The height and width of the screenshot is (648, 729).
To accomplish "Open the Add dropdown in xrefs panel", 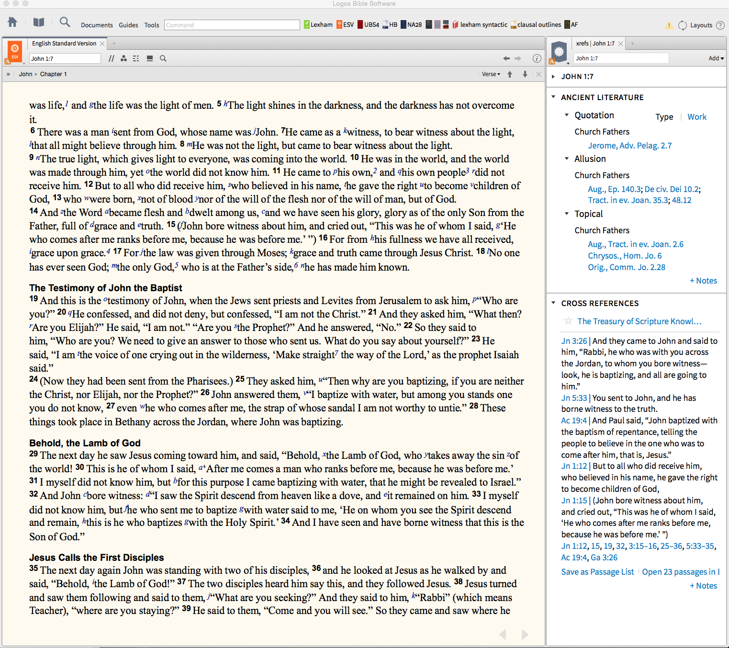I will tap(716, 58).
